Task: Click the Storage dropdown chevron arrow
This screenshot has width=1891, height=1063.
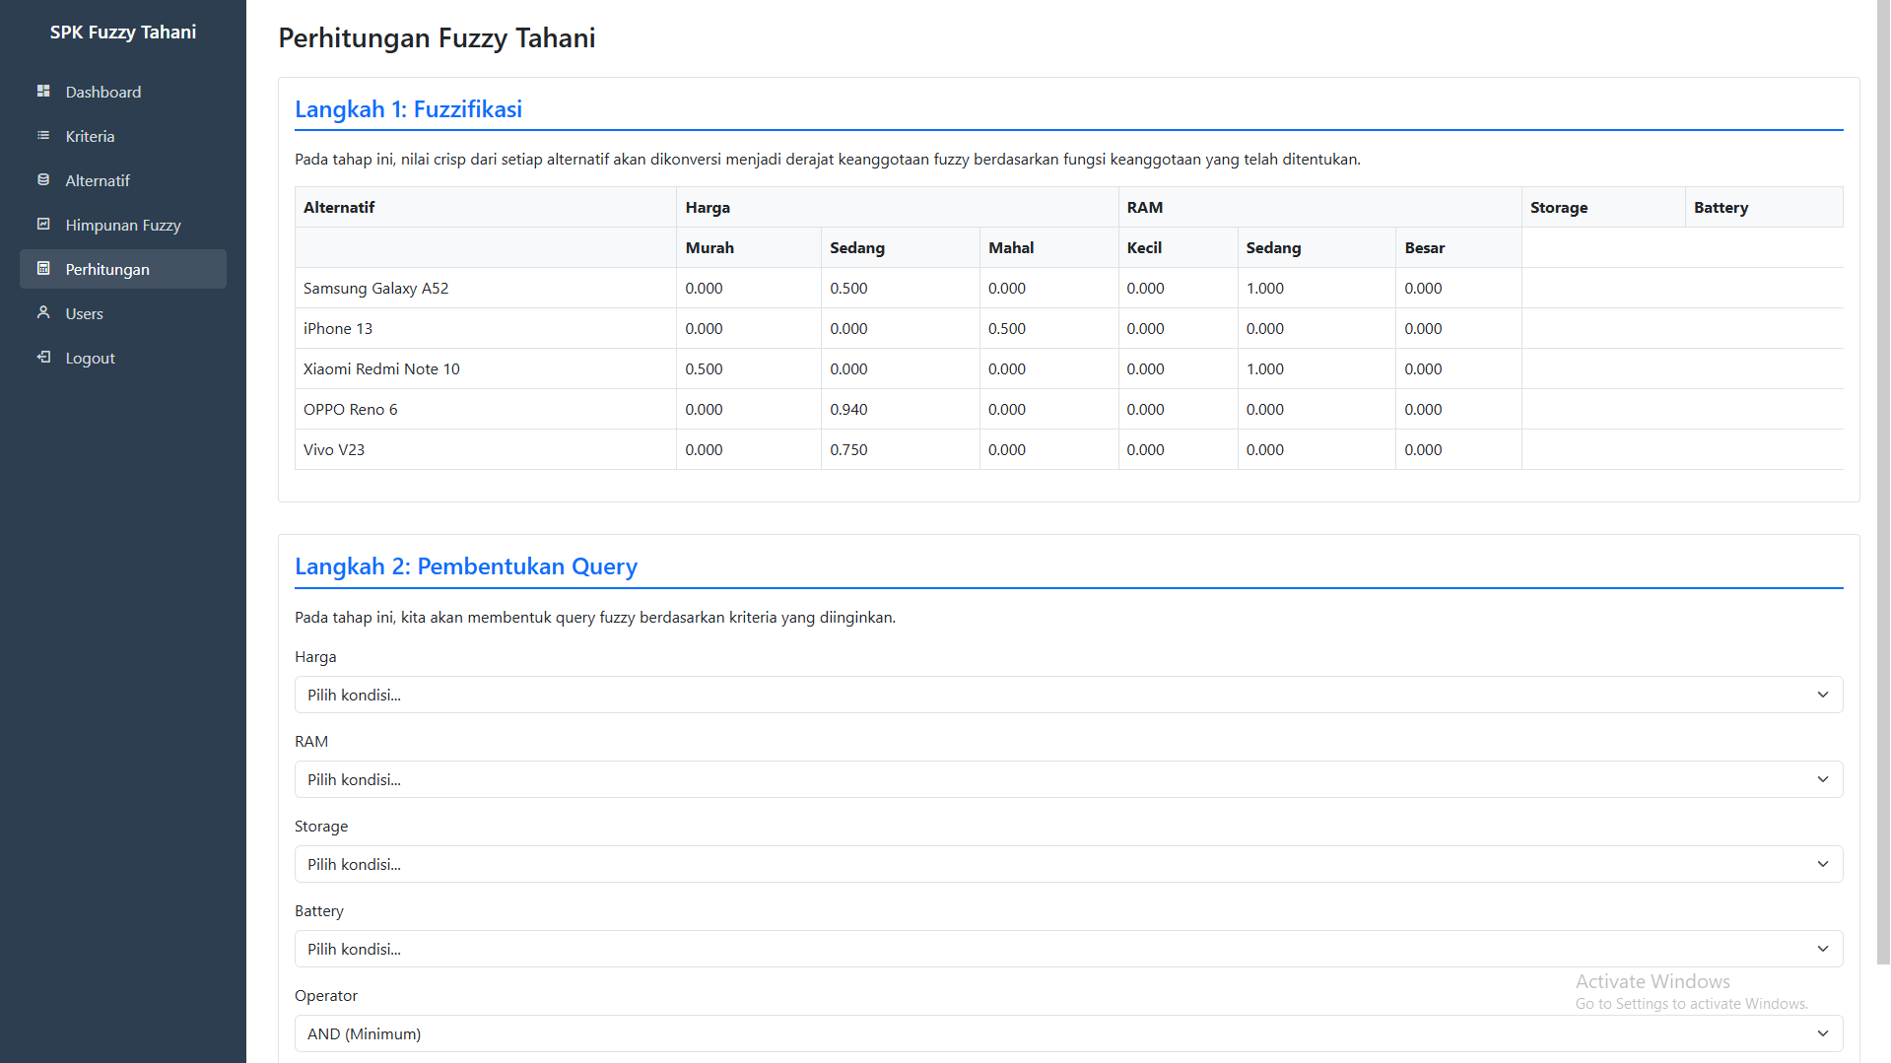Action: coord(1822,864)
